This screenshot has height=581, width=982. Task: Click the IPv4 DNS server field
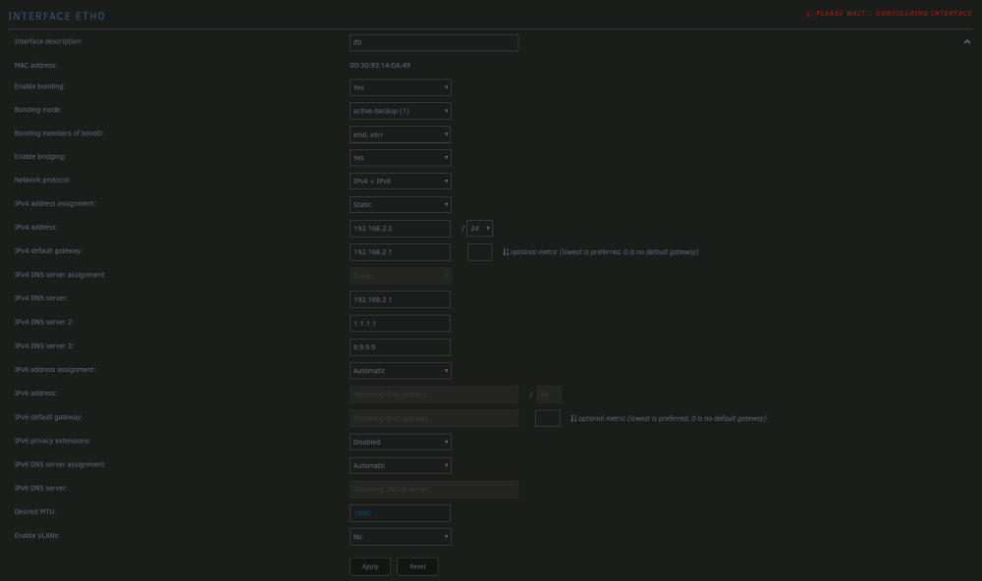point(400,299)
